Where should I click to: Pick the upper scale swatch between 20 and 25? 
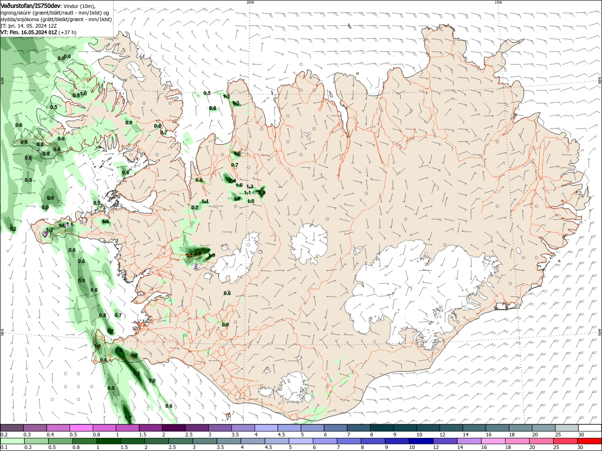pos(544,428)
